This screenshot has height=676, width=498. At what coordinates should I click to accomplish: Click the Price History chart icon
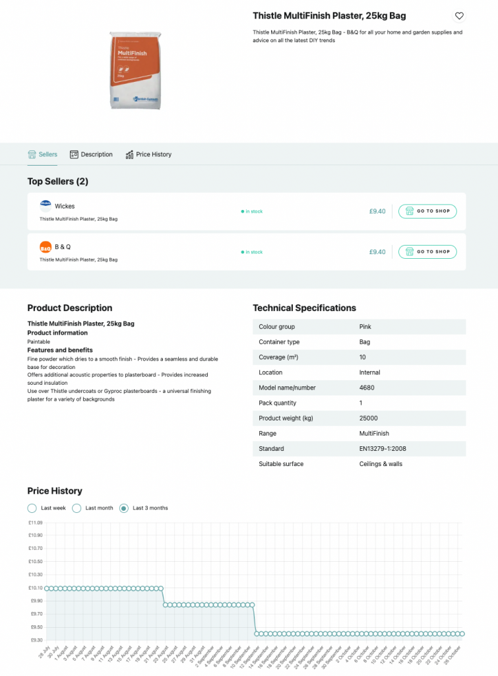tap(129, 154)
